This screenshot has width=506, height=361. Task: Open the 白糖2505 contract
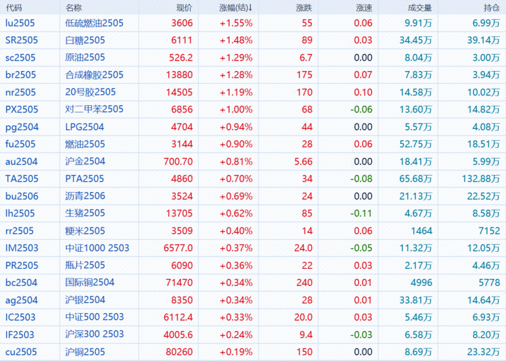coord(85,40)
